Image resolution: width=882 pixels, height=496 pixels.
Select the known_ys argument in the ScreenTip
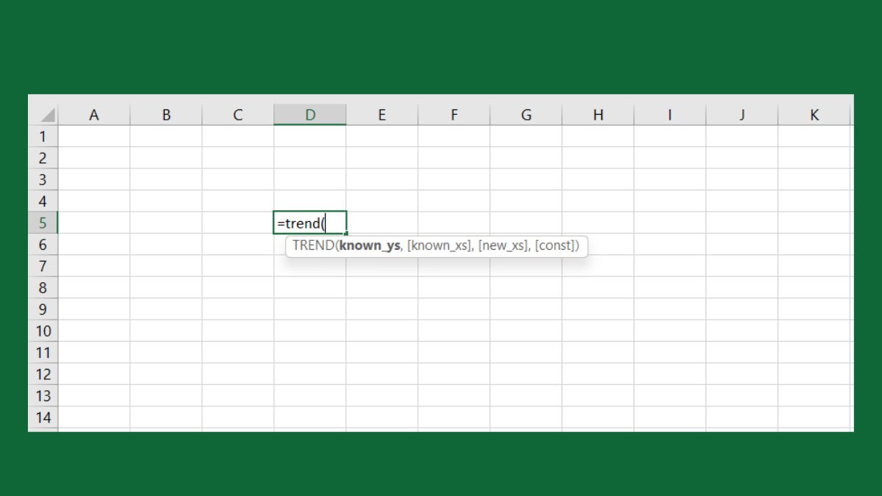click(x=370, y=245)
